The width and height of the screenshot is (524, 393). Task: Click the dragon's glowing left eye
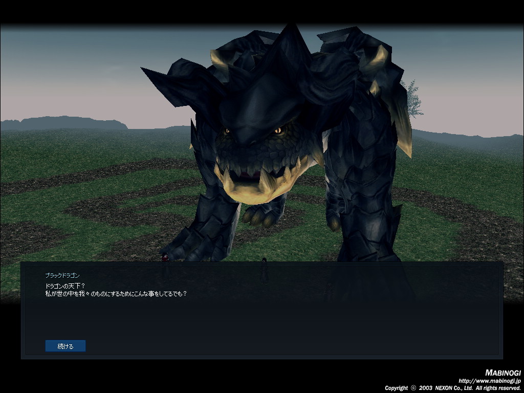(226, 131)
